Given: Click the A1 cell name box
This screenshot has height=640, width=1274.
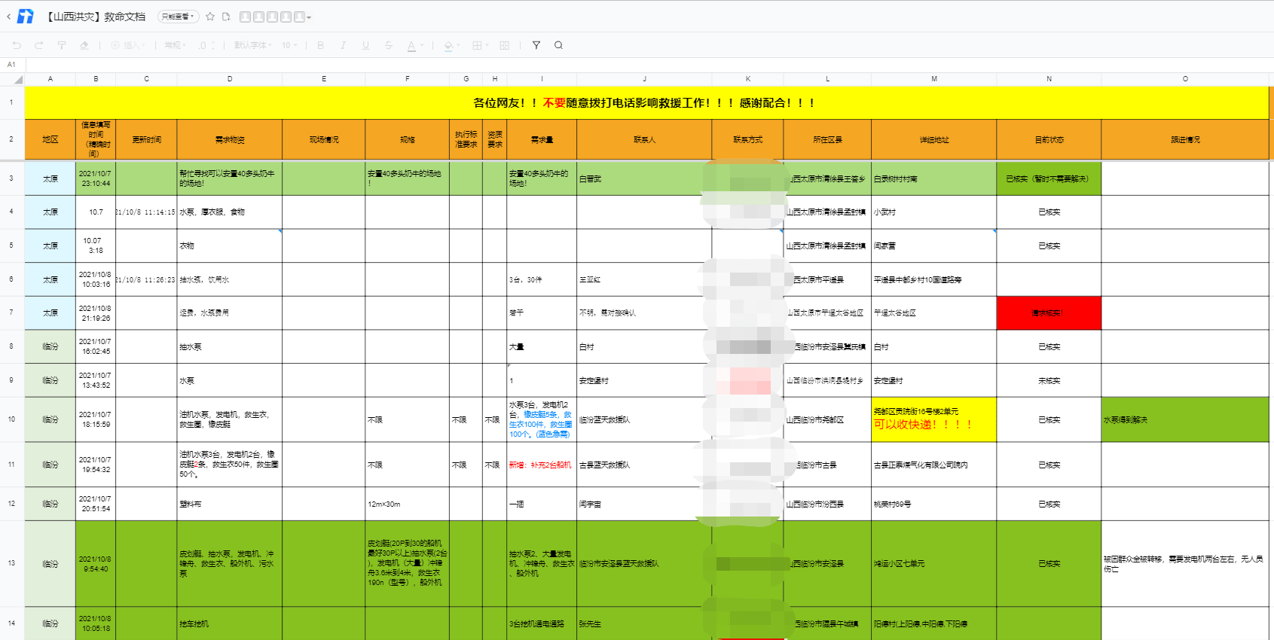Looking at the screenshot, I should 12,65.
